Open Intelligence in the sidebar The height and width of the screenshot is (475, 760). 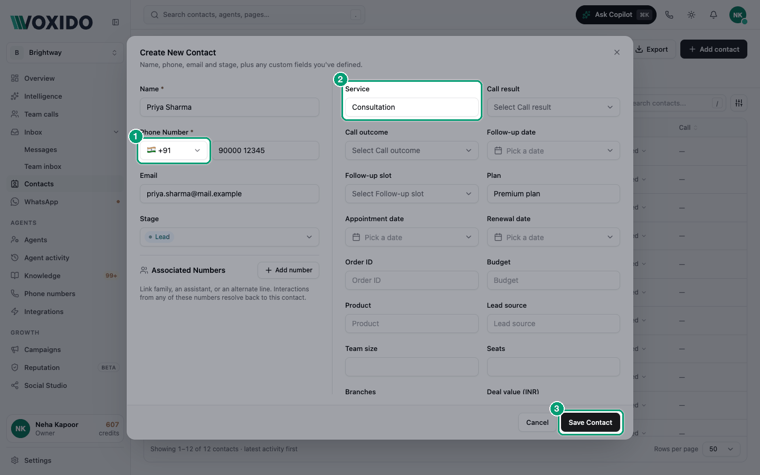(x=65, y=96)
